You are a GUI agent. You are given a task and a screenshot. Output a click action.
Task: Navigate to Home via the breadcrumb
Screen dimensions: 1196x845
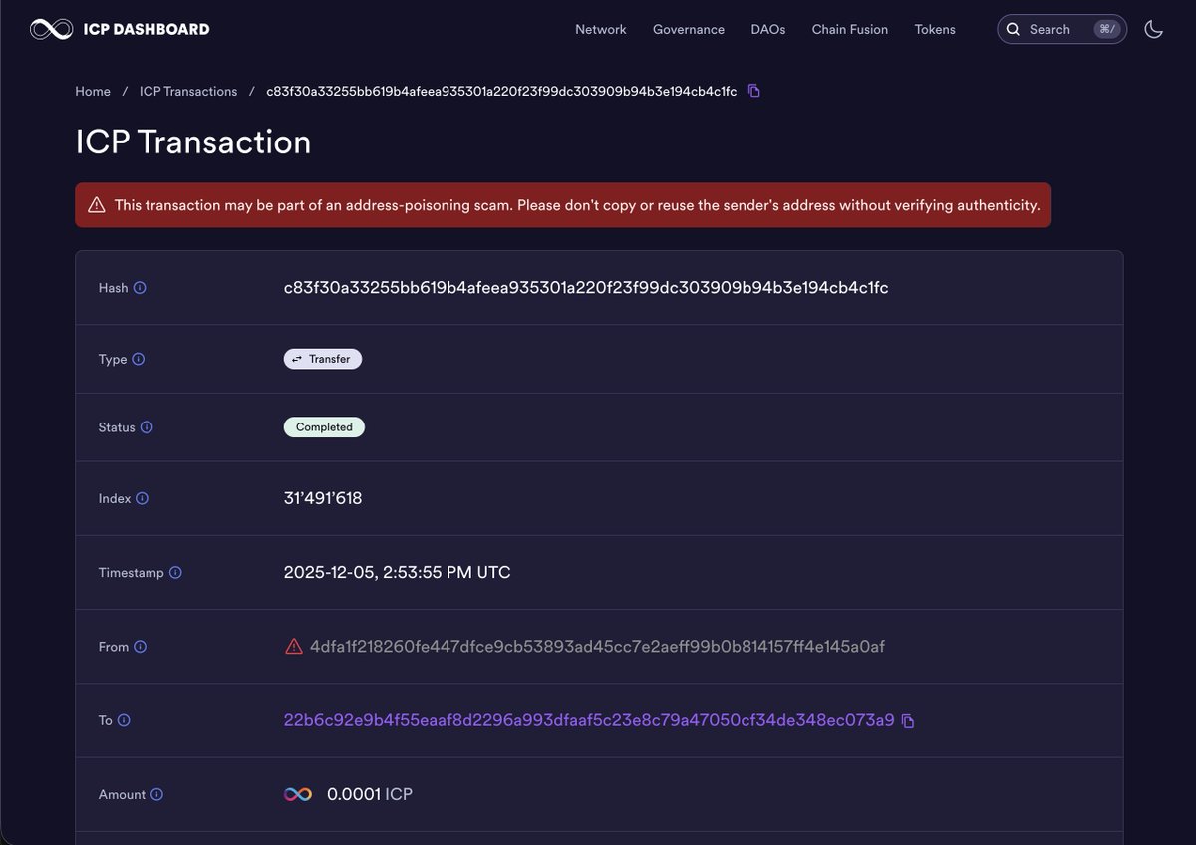93,91
